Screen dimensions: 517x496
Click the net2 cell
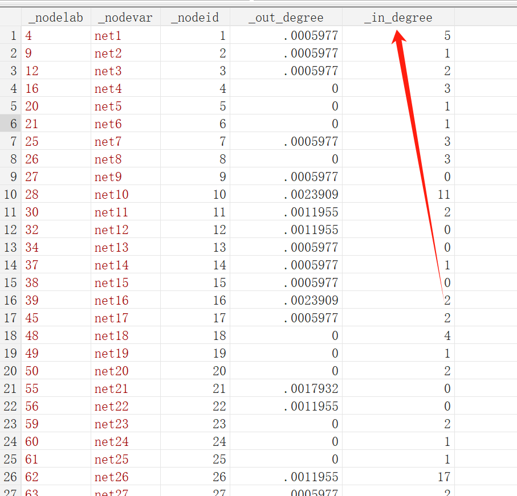pos(125,54)
